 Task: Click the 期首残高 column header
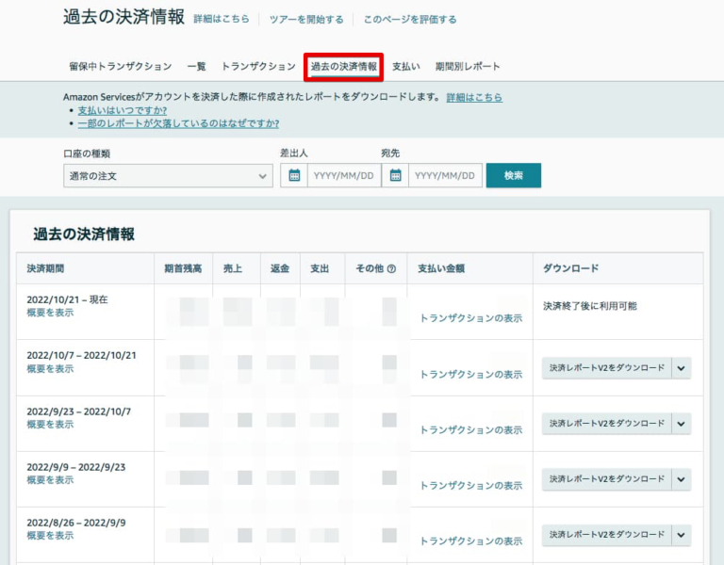(183, 268)
